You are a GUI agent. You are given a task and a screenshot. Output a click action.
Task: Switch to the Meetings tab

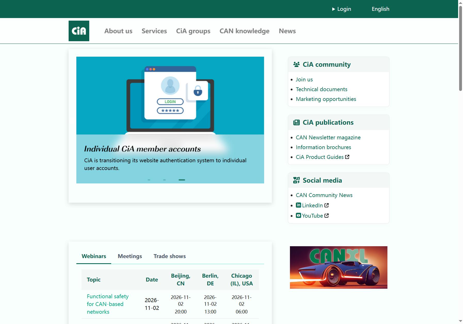click(130, 256)
